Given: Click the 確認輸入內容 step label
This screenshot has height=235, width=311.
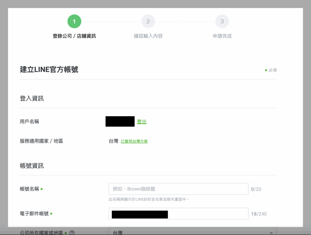Looking at the screenshot, I should coord(148,36).
